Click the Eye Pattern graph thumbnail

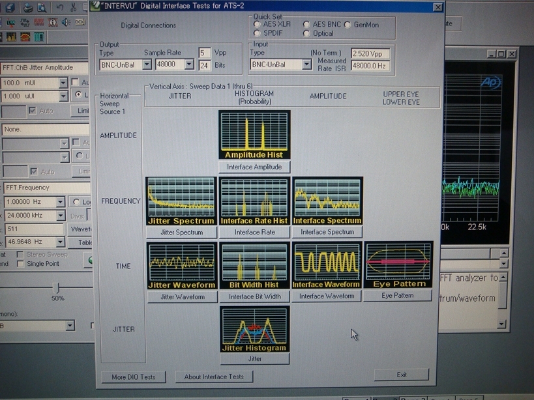point(398,265)
